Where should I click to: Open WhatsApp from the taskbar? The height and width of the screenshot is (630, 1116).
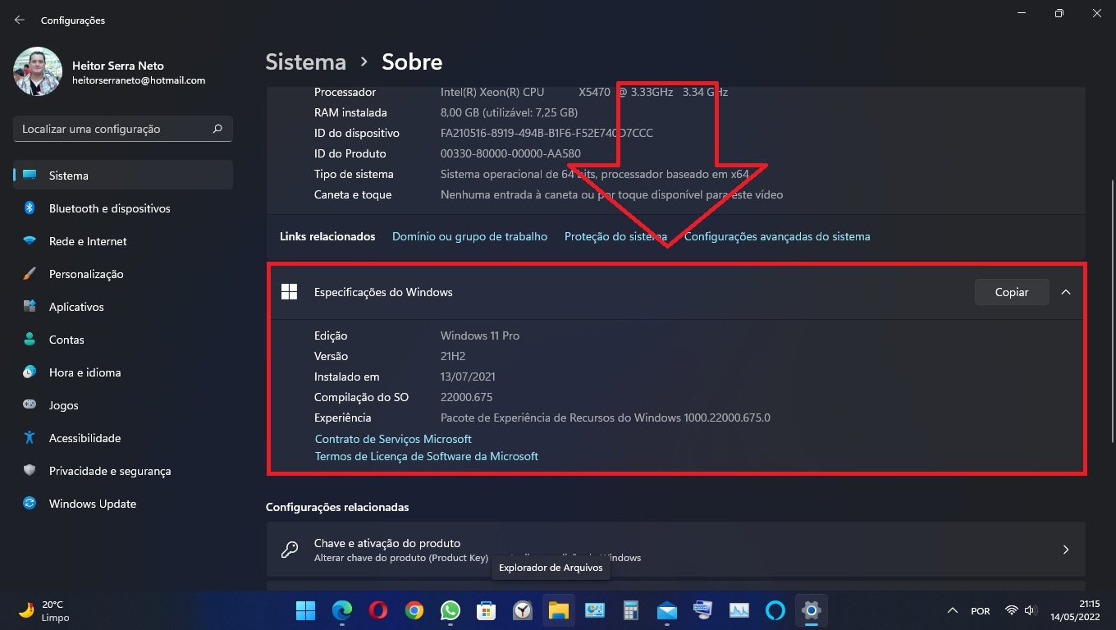coord(451,610)
